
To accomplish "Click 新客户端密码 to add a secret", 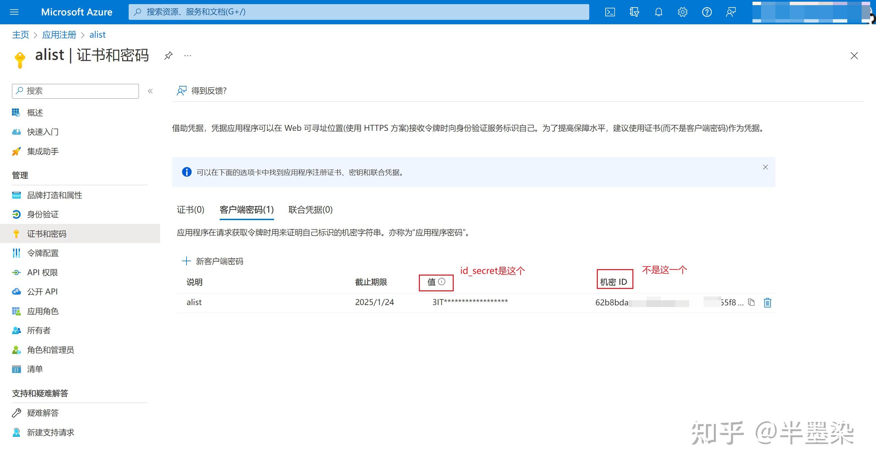I will (212, 261).
